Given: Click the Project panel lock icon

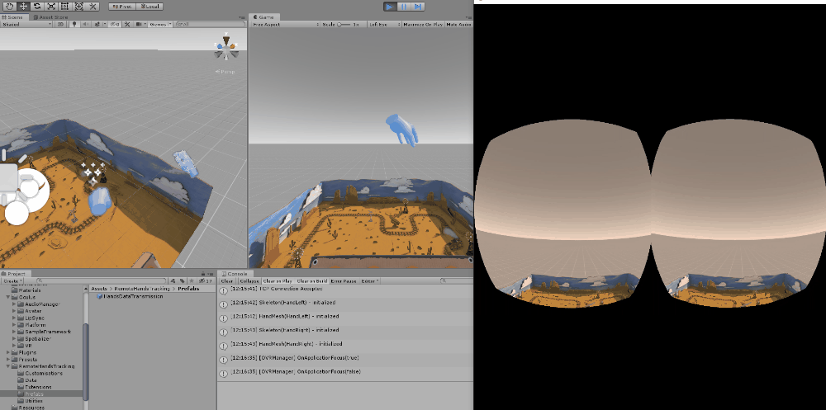Looking at the screenshot, I should tap(203, 274).
